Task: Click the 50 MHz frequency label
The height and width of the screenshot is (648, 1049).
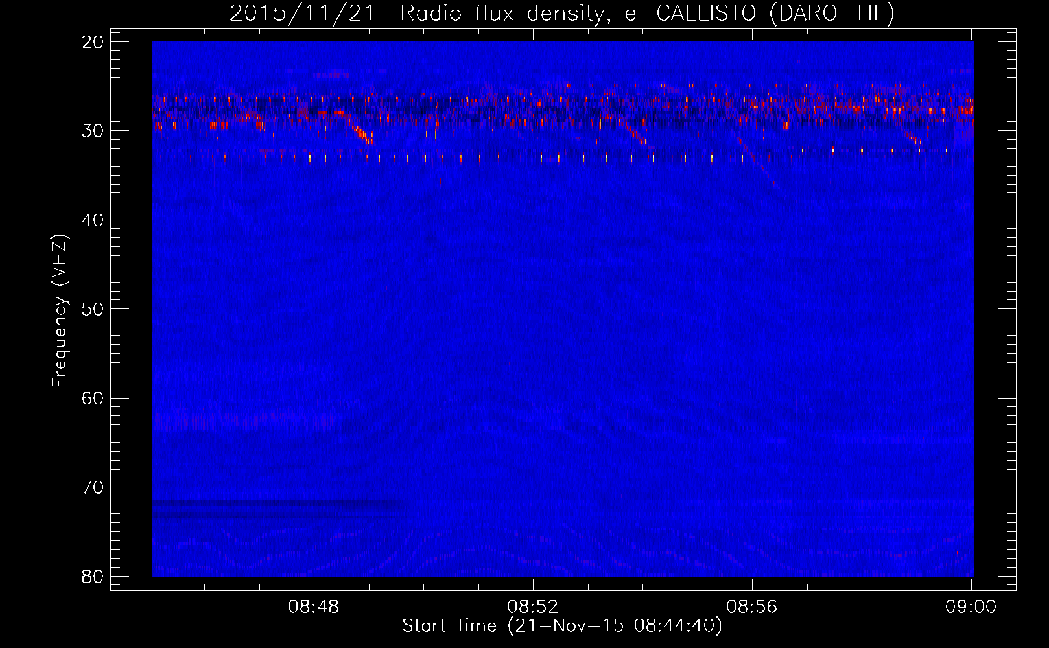Action: [93, 309]
